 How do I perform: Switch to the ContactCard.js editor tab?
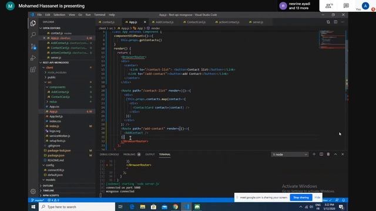point(196,22)
